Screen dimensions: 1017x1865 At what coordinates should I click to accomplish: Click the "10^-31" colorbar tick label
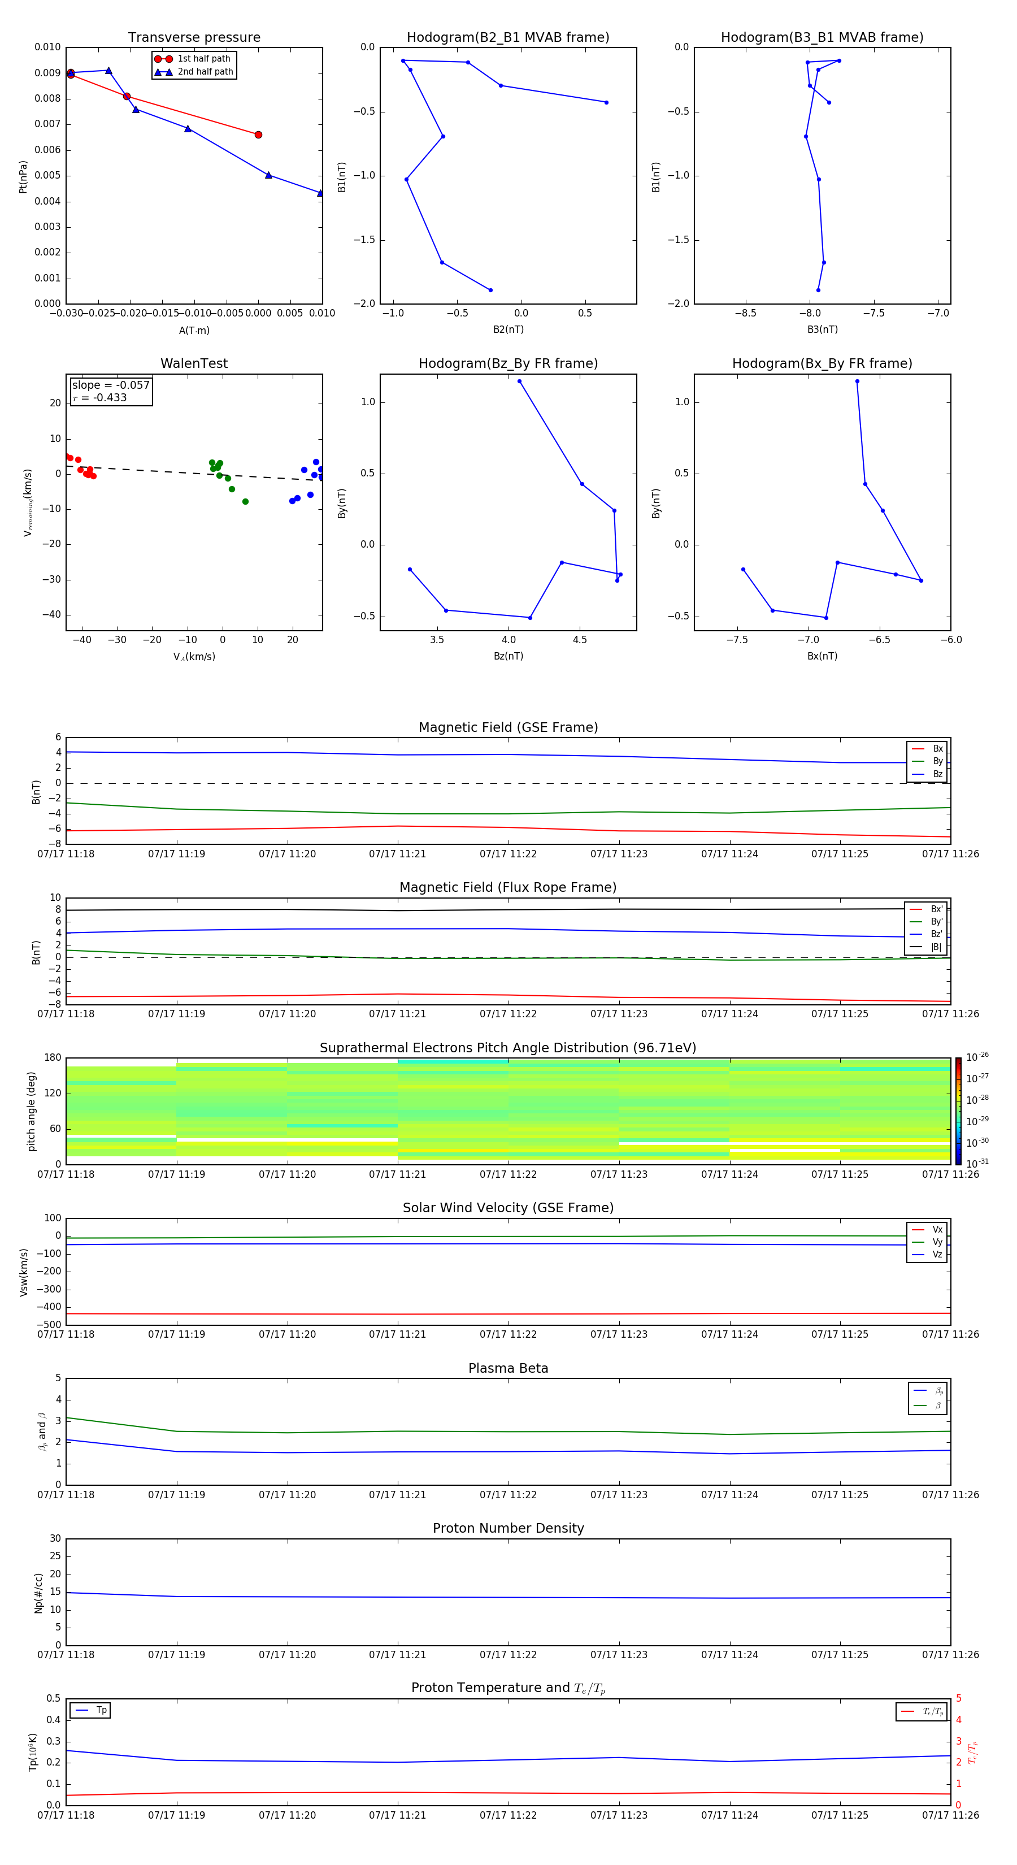click(x=977, y=1164)
